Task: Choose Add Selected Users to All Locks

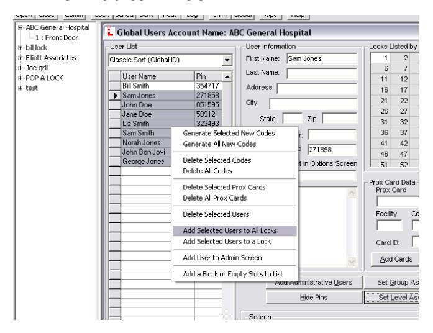Action: [235, 230]
